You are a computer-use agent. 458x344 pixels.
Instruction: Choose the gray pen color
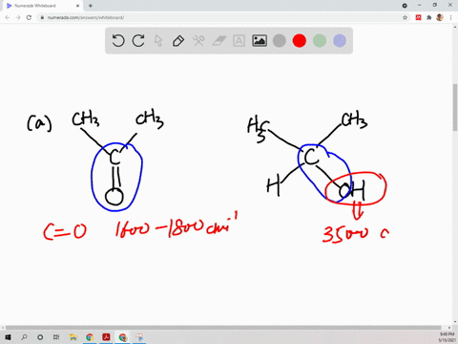pos(280,41)
